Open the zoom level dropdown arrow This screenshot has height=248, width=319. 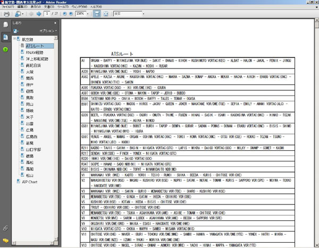[88, 14]
